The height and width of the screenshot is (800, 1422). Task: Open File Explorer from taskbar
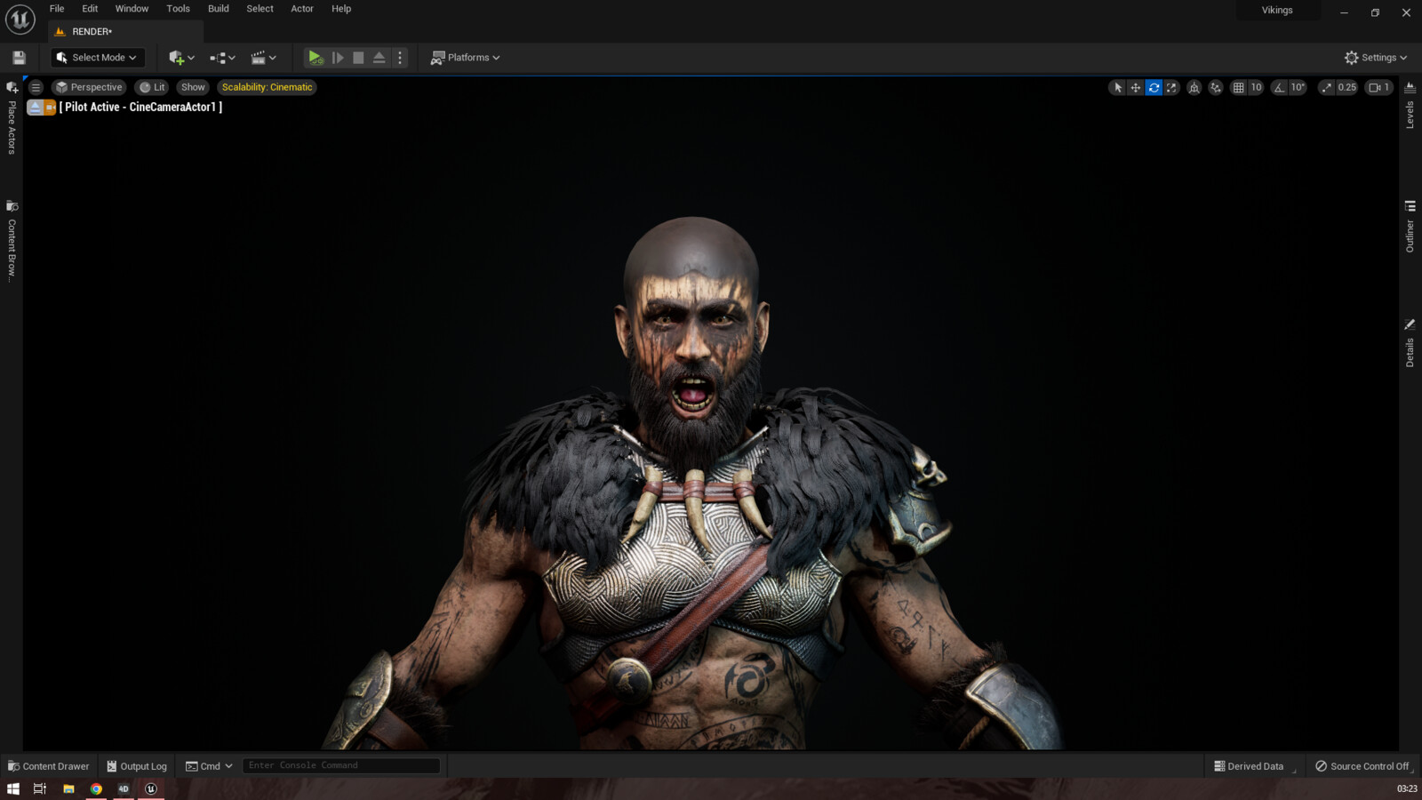pos(68,788)
